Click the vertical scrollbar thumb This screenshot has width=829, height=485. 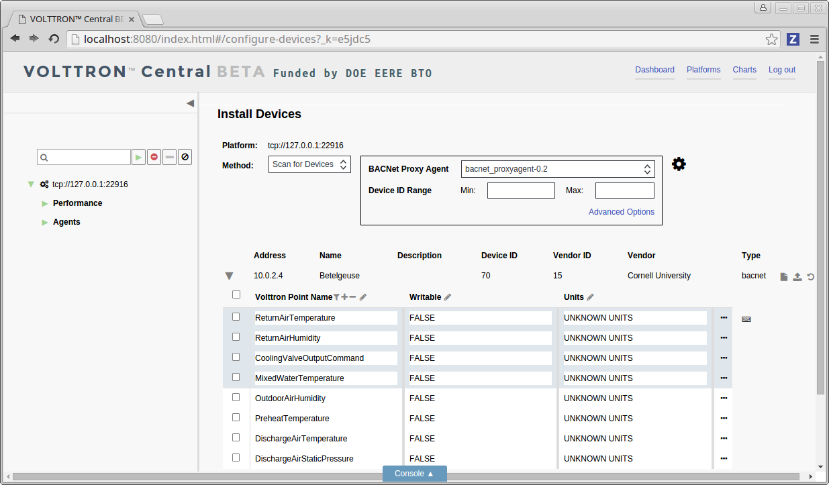(x=820, y=226)
